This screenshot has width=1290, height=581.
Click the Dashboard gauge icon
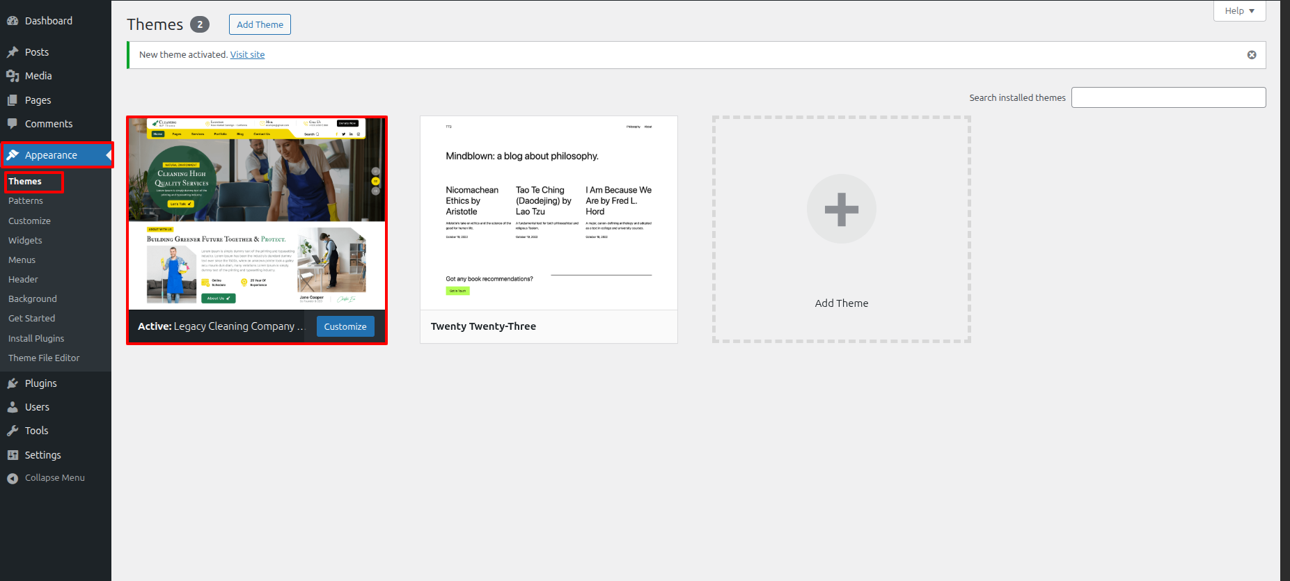point(13,21)
